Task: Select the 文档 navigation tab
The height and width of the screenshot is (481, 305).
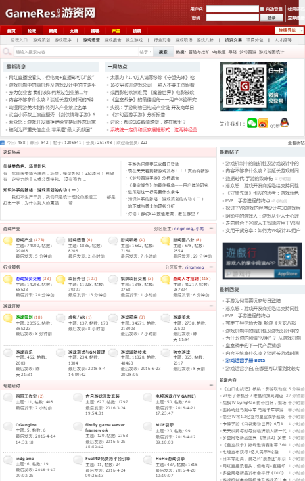Action: [74, 31]
